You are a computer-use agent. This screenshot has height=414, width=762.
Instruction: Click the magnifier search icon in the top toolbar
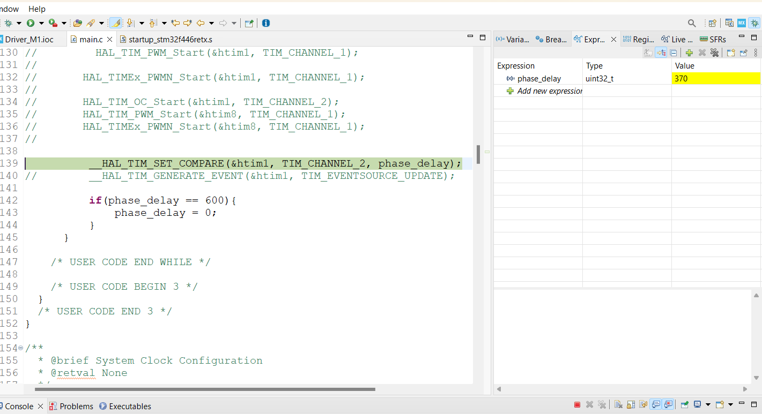point(692,23)
